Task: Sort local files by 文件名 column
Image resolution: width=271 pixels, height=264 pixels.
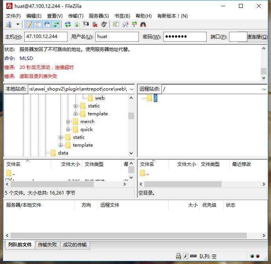Action: (27, 164)
